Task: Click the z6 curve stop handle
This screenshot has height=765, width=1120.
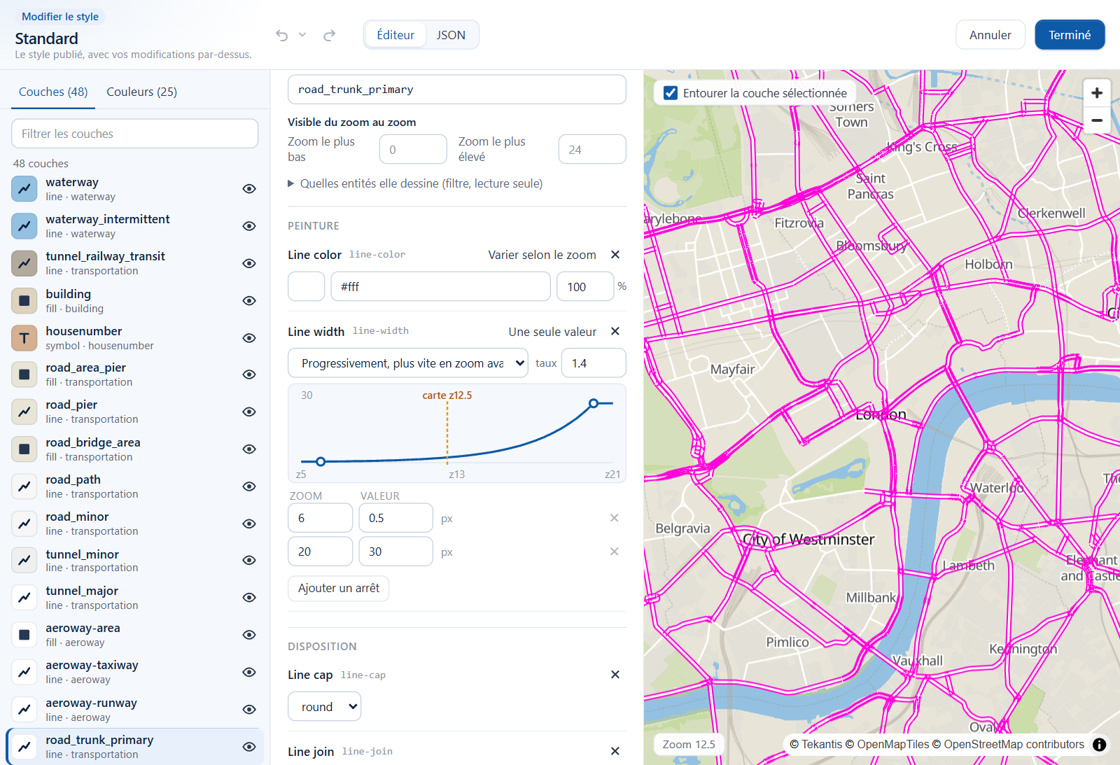Action: coord(321,461)
